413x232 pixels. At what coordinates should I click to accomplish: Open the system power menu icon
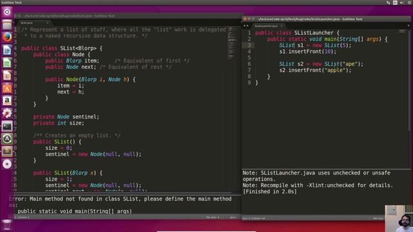point(410,3)
